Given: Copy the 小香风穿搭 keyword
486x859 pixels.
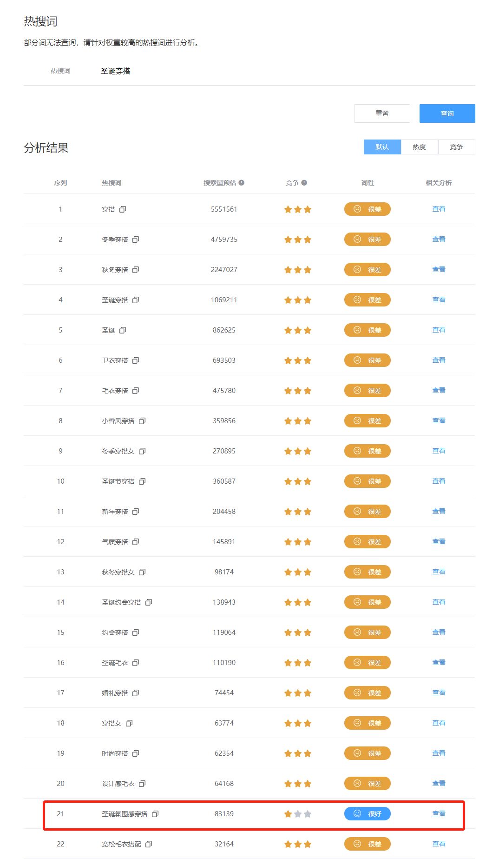Looking at the screenshot, I should click(x=142, y=421).
